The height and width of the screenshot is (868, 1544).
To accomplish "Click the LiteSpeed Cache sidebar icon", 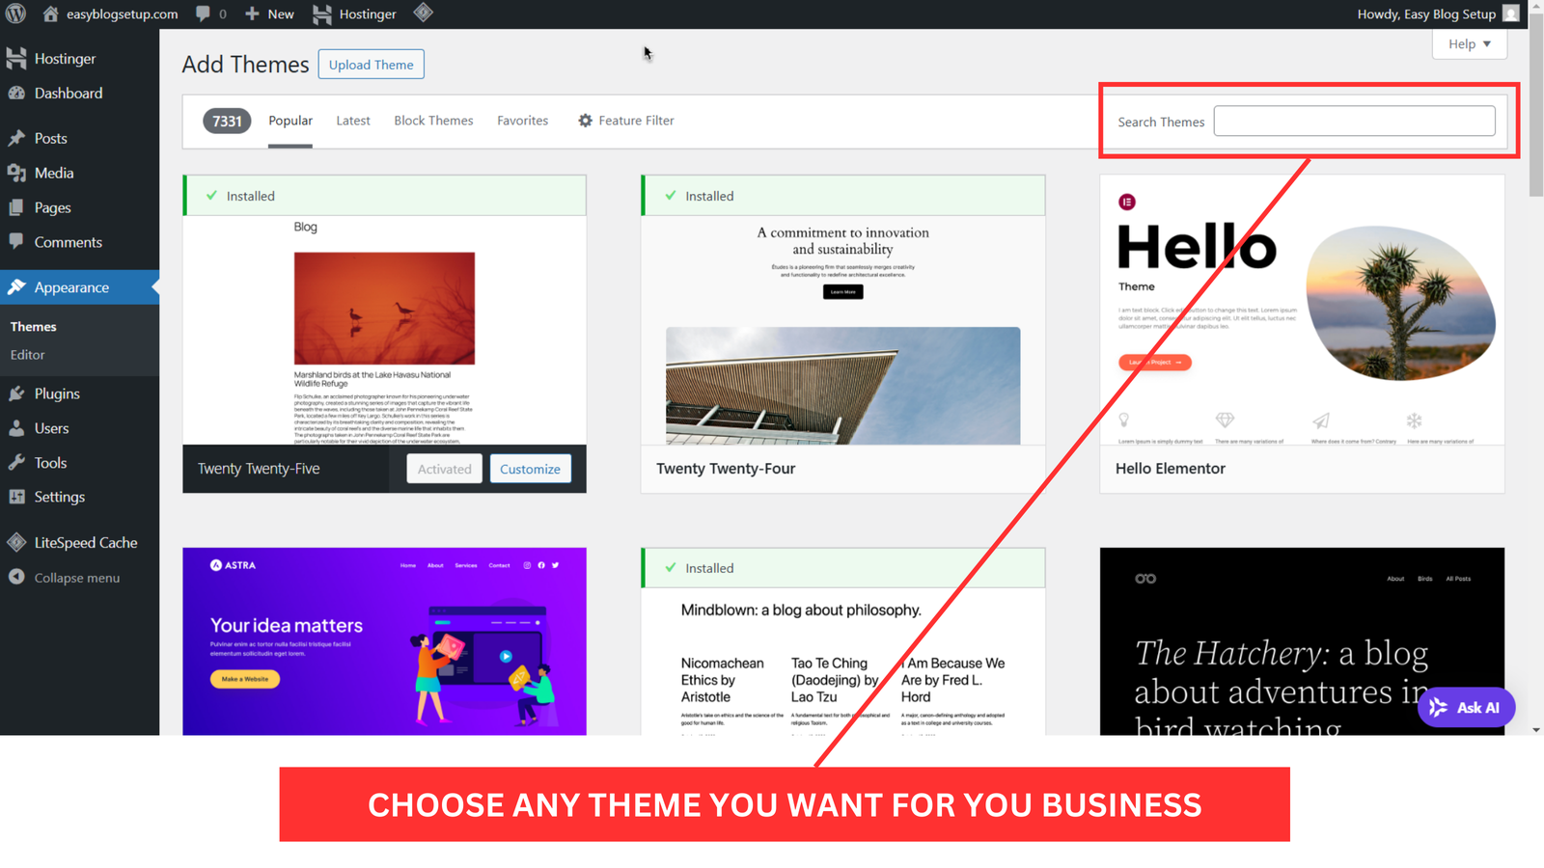I will click(x=16, y=542).
